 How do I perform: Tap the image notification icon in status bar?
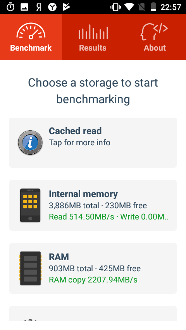24,7
